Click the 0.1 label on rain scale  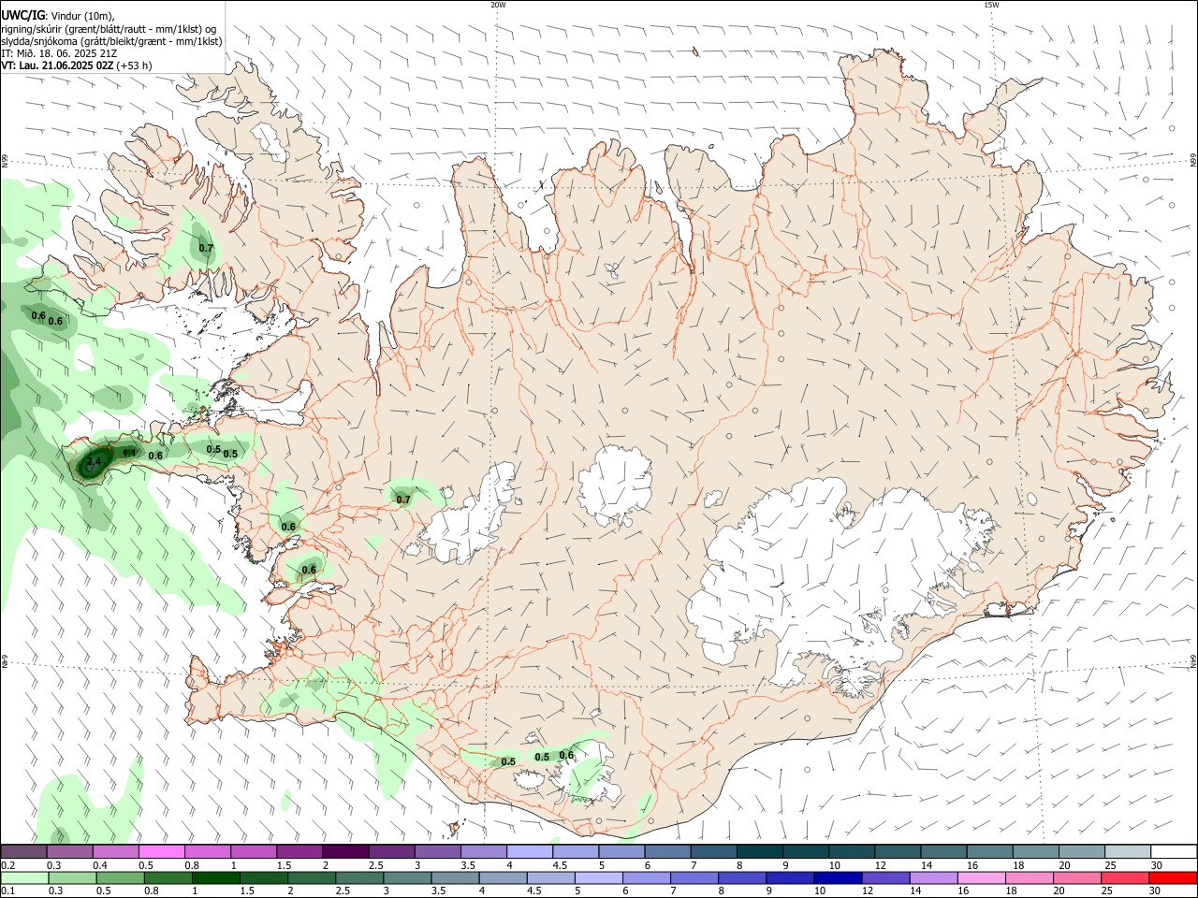pyautogui.click(x=7, y=891)
